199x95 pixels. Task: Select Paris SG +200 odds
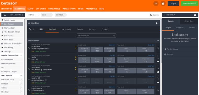click(109, 60)
